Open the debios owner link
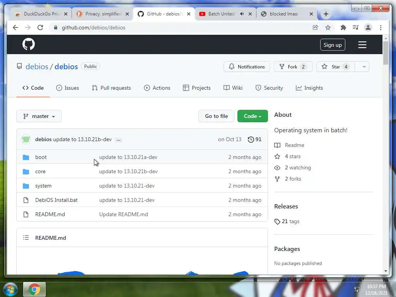This screenshot has height=297, width=396. [37, 67]
